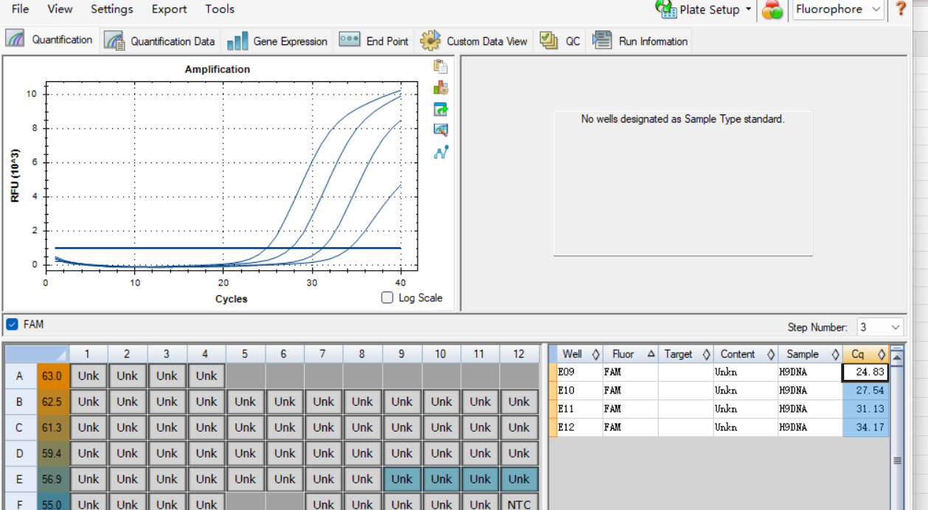The width and height of the screenshot is (928, 510).
Task: Click the Step Number value field
Action: pos(873,327)
